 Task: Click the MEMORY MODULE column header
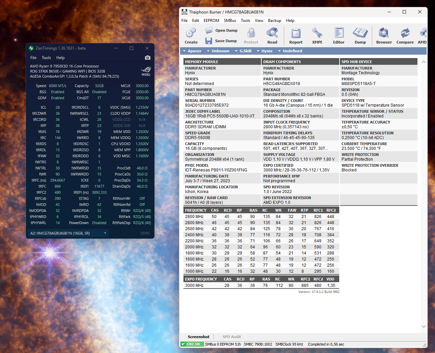point(222,62)
